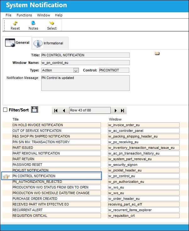Click w_order_header_eu window cell
Screen dimensions: 189x231
(144, 199)
